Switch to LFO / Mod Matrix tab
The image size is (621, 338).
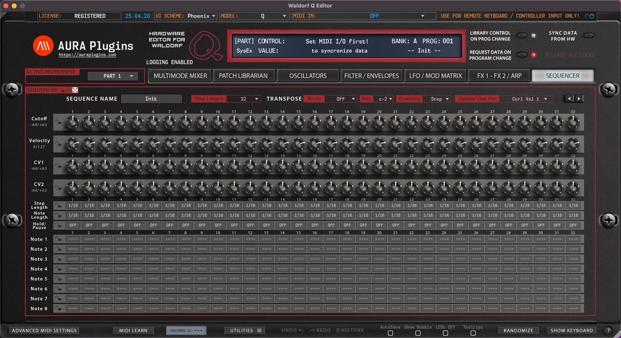436,76
